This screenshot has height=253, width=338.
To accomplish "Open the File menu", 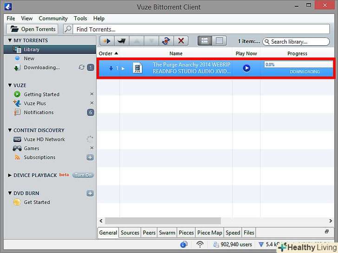I will click(11, 19).
